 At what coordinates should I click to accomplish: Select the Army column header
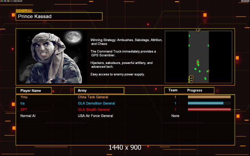[x=99, y=90]
